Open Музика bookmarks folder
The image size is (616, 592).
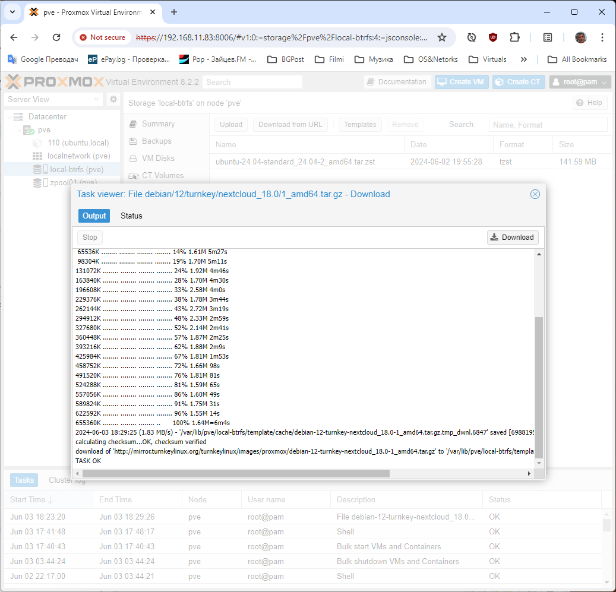coord(374,59)
